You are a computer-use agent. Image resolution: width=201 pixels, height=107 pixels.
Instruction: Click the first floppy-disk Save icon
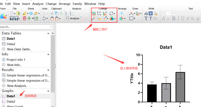pos(12,18)
